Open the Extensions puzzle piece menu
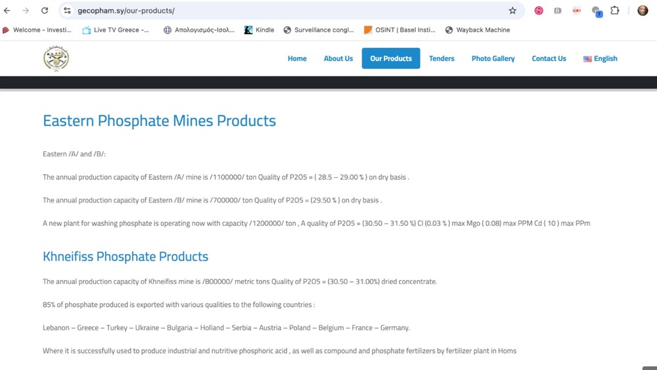This screenshot has height=370, width=657. pyautogui.click(x=615, y=11)
